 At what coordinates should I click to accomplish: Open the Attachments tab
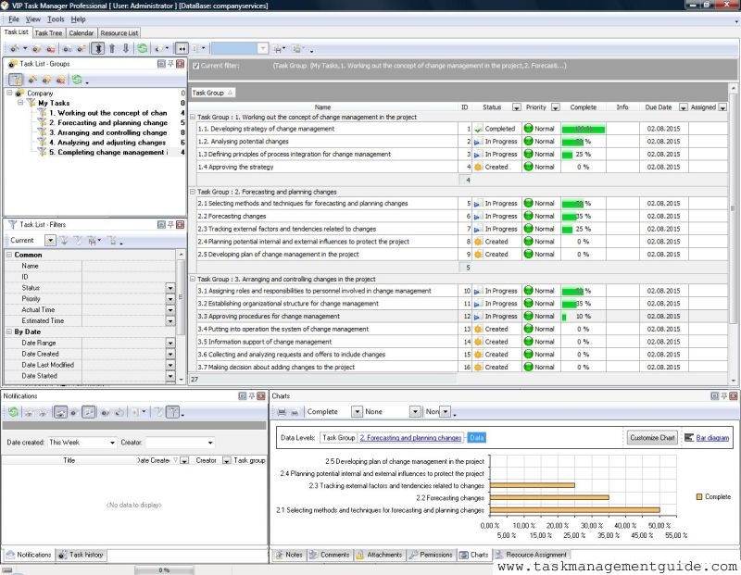(x=379, y=555)
